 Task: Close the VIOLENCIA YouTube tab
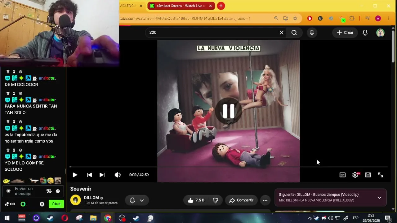tap(141, 6)
